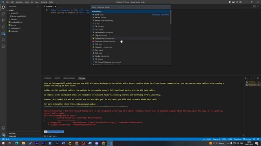Open the View menu
The height and width of the screenshot is (146, 261).
27,2
